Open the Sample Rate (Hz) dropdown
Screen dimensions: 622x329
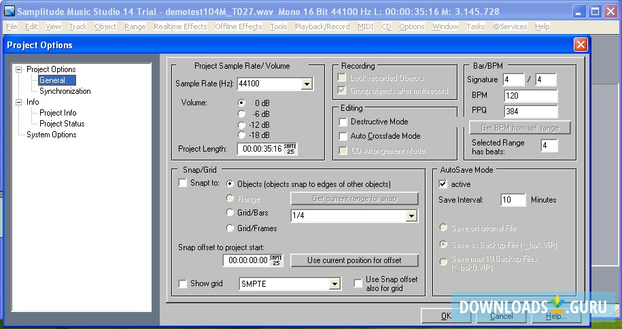pyautogui.click(x=306, y=84)
